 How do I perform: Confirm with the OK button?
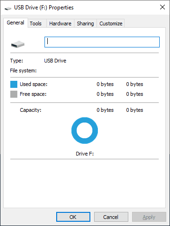tap(73, 217)
